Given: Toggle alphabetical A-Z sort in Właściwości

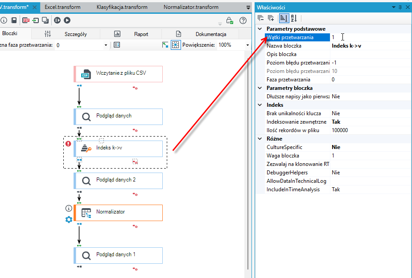Looking at the screenshot, I should click(x=294, y=18).
